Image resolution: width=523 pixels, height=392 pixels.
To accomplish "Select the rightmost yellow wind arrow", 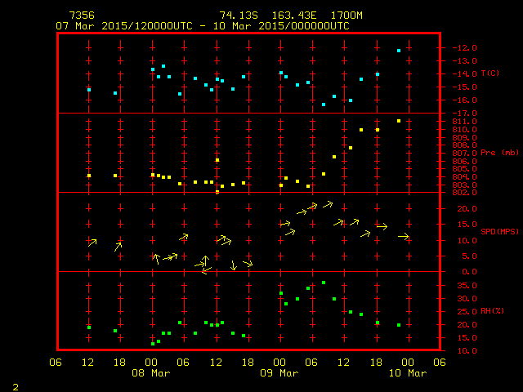I will 404,236.
